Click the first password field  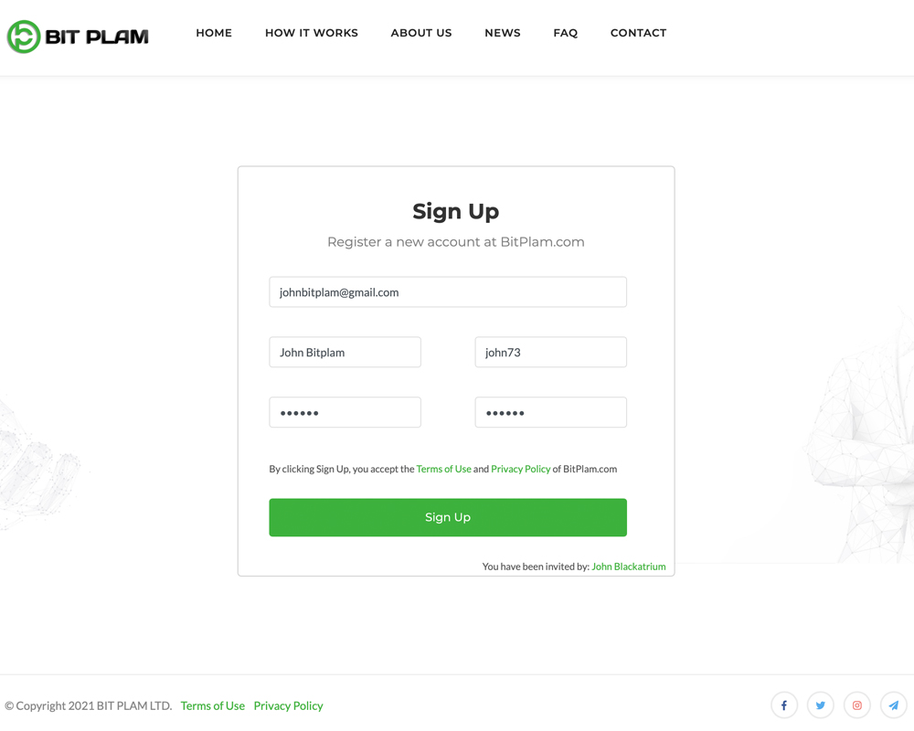tap(345, 412)
